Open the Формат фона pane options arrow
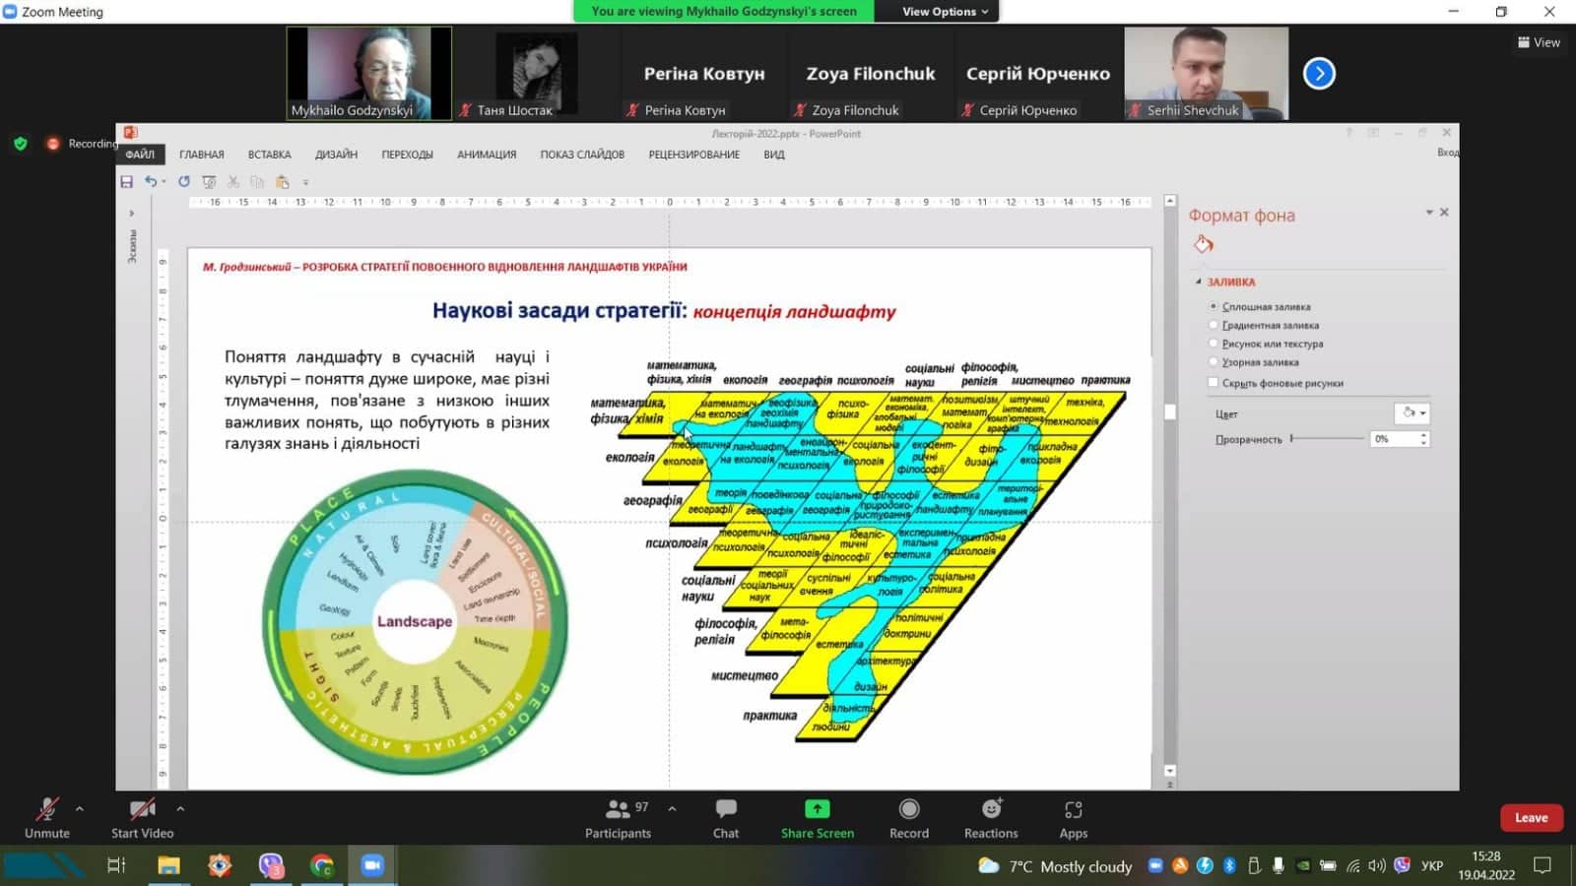The width and height of the screenshot is (1576, 886). 1429,212
